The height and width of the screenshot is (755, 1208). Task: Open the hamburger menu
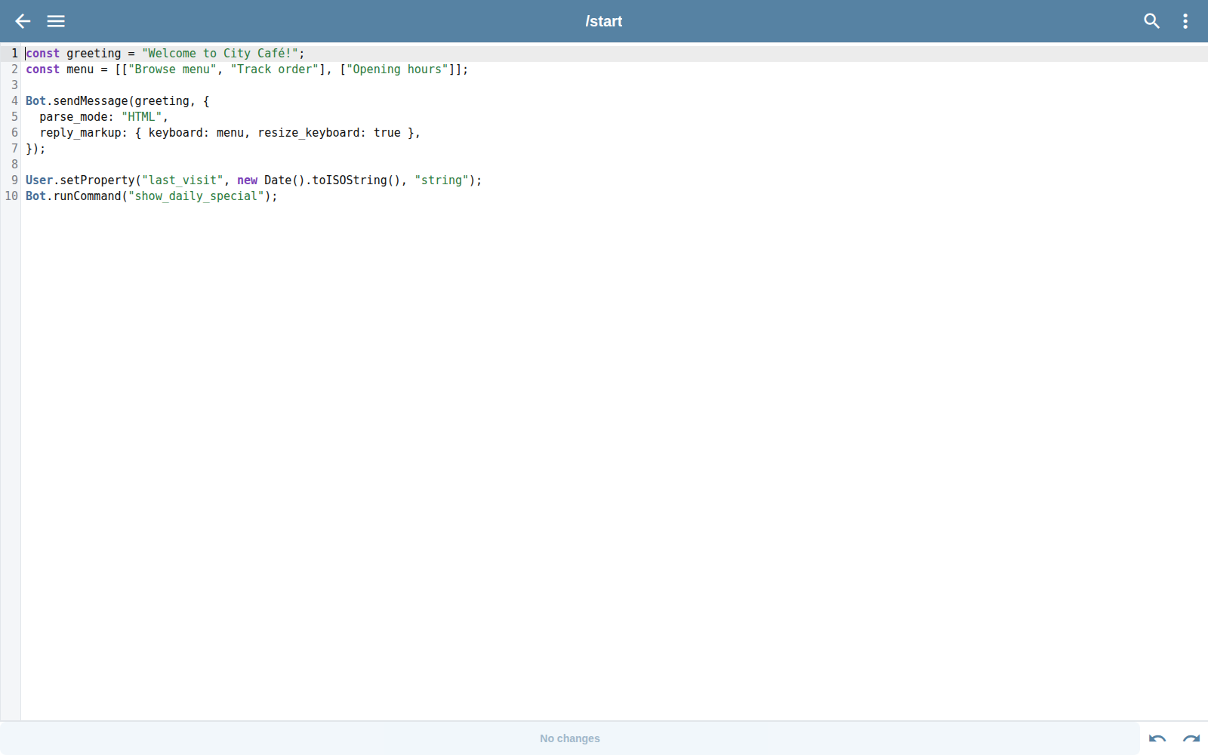(x=56, y=21)
